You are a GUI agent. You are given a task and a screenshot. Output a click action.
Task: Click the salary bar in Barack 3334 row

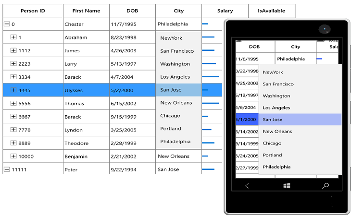(x=210, y=77)
